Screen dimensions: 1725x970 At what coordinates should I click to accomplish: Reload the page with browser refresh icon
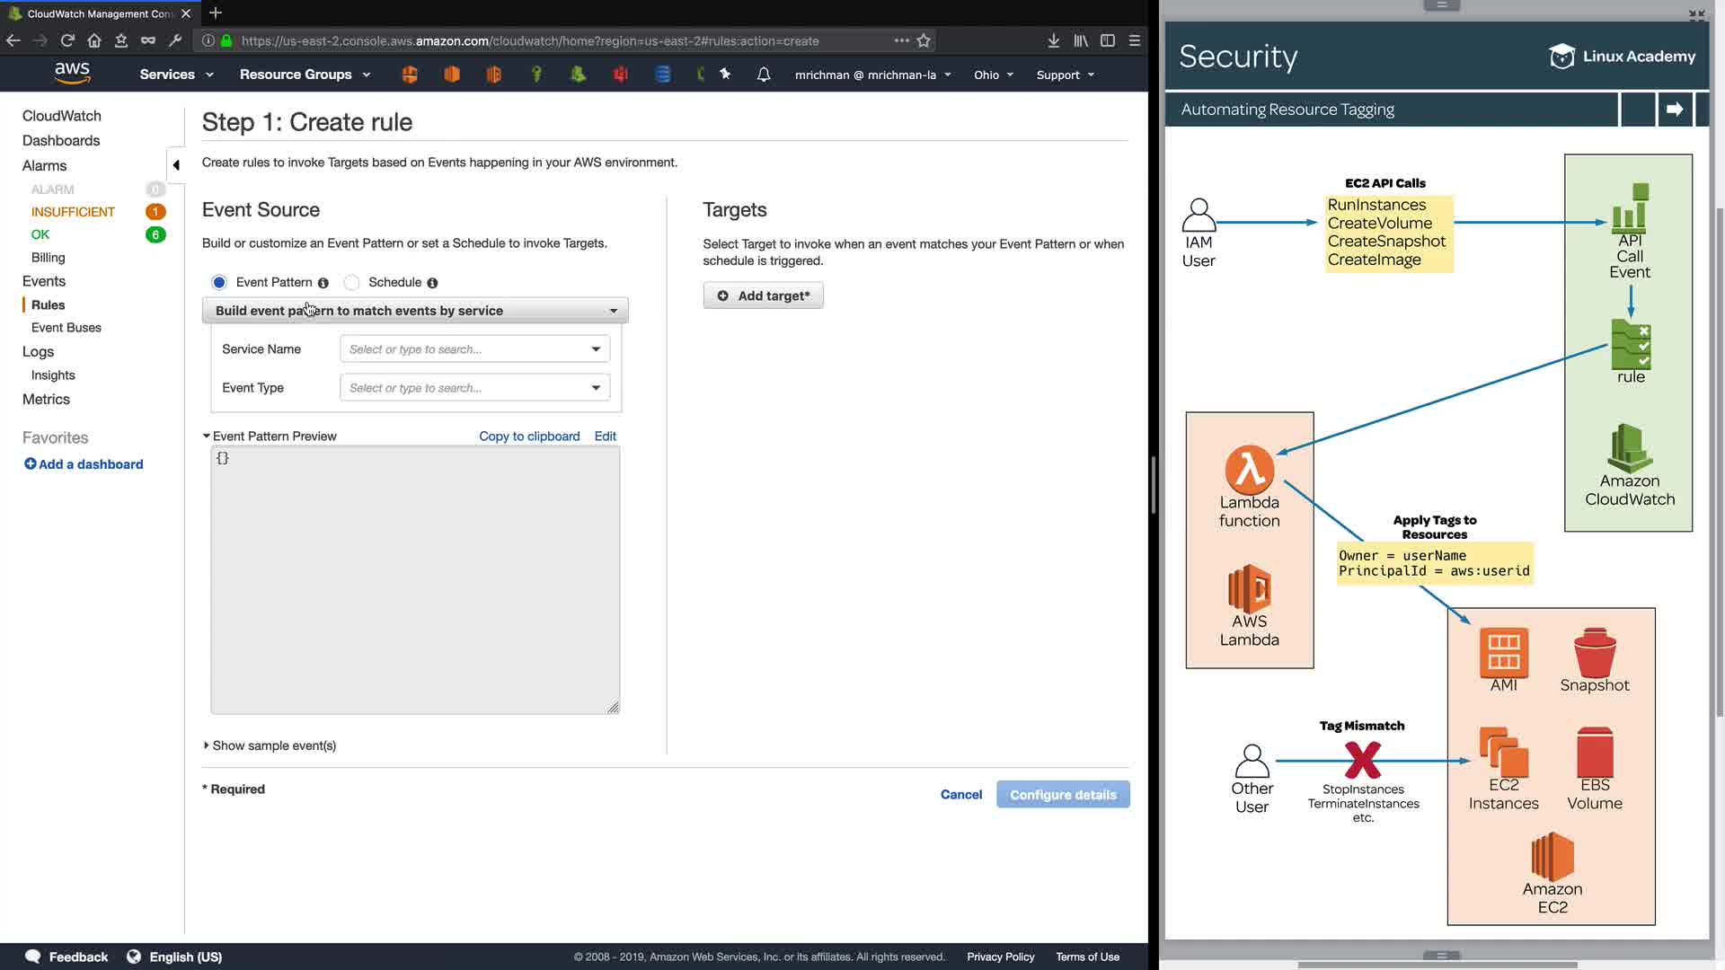67,40
